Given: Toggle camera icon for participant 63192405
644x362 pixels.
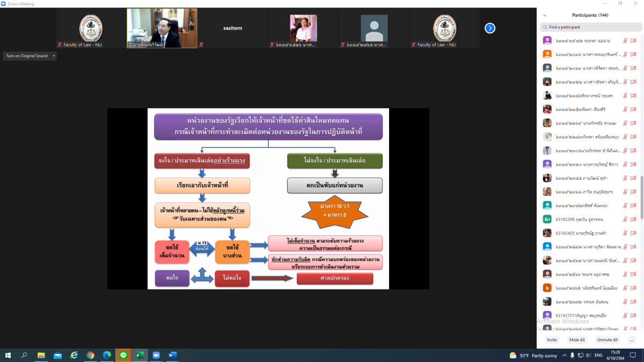Looking at the screenshot, I should tap(633, 233).
